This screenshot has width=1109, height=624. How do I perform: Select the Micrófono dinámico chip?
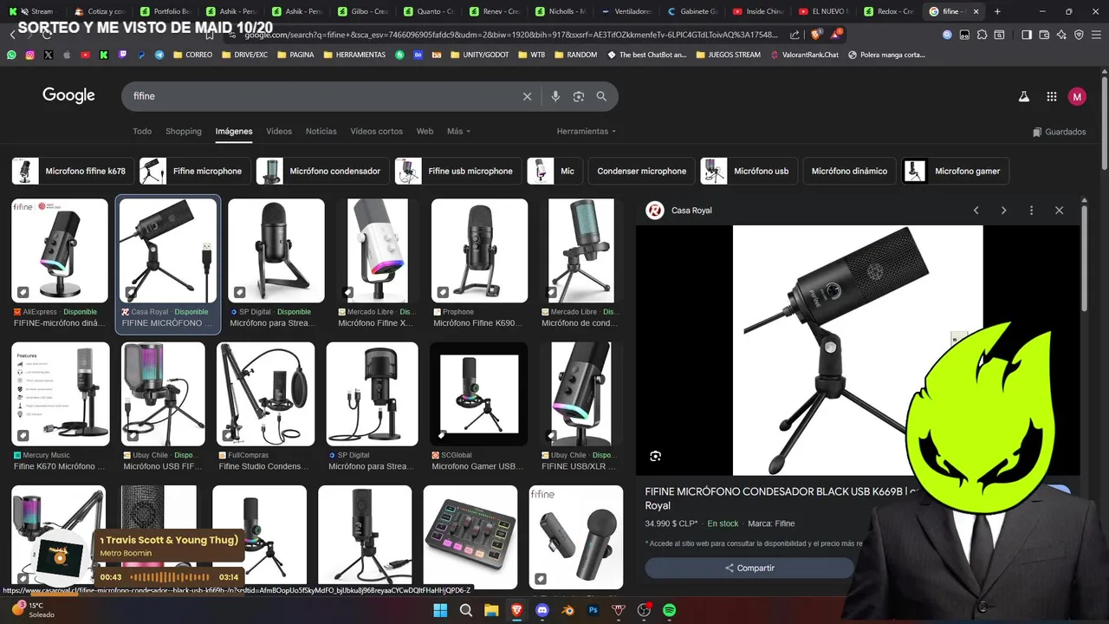(x=849, y=171)
